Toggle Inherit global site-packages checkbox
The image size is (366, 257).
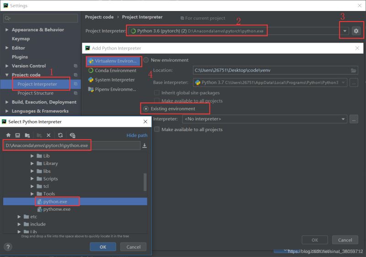[157, 93]
